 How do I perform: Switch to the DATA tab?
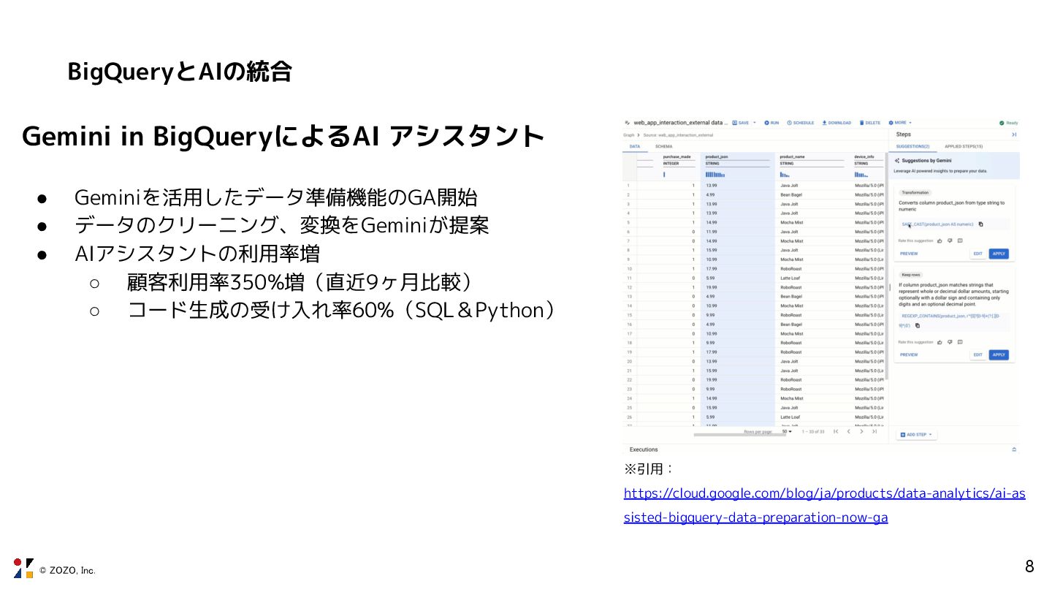tap(634, 147)
